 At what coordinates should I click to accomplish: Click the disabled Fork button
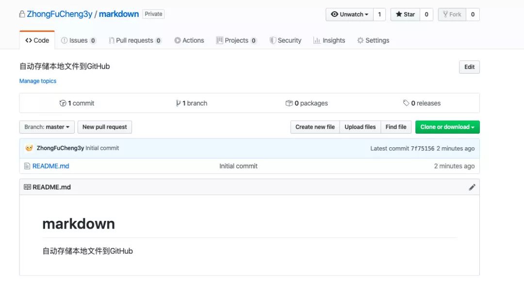[x=452, y=15]
